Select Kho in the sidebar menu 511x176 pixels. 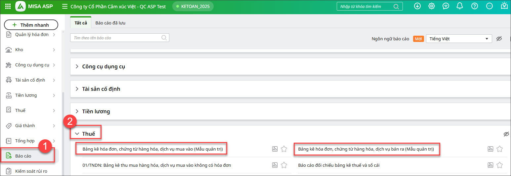[19, 50]
